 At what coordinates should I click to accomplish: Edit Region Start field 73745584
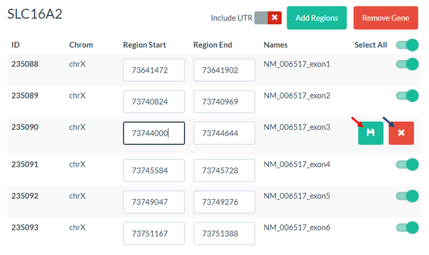coord(154,170)
